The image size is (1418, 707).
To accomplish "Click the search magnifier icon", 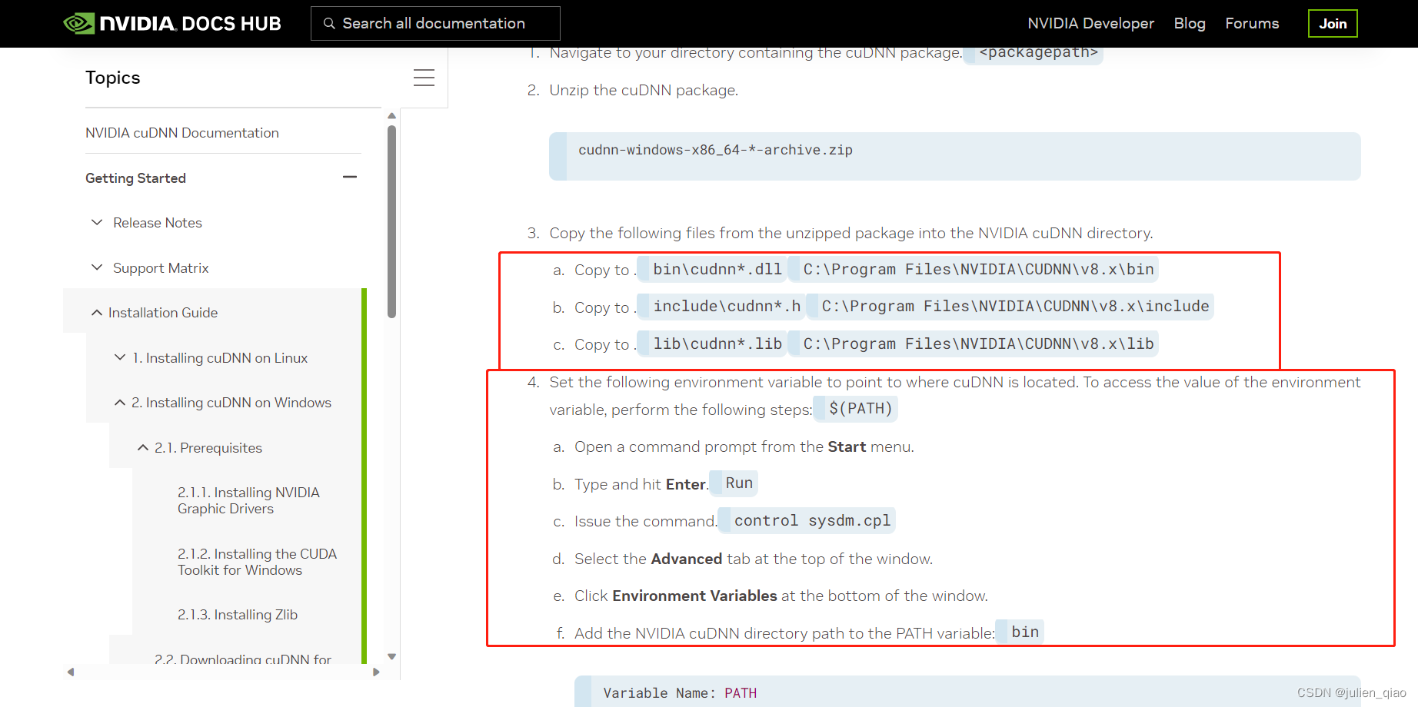I will pos(329,23).
